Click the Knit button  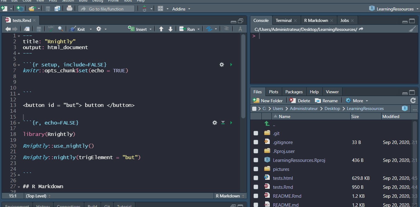tap(77, 29)
